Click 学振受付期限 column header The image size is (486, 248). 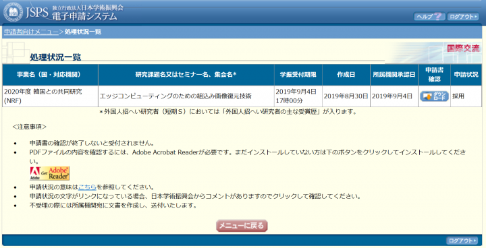(298, 75)
